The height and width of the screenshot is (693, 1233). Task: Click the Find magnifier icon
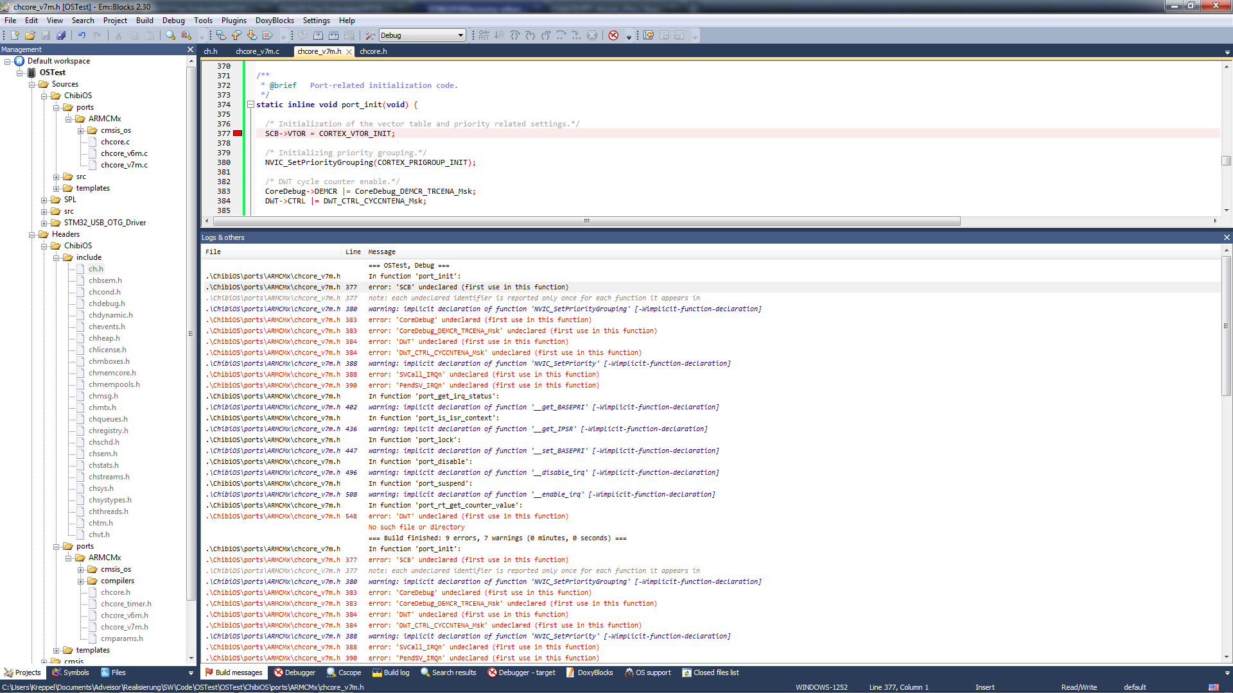171,35
